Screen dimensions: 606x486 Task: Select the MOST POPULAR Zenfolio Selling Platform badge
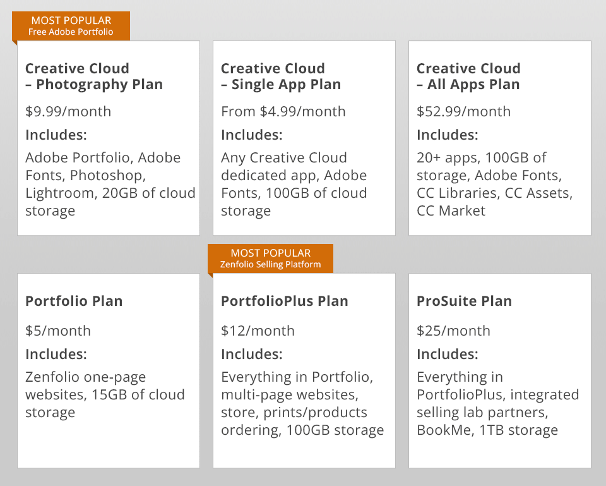[x=270, y=258]
